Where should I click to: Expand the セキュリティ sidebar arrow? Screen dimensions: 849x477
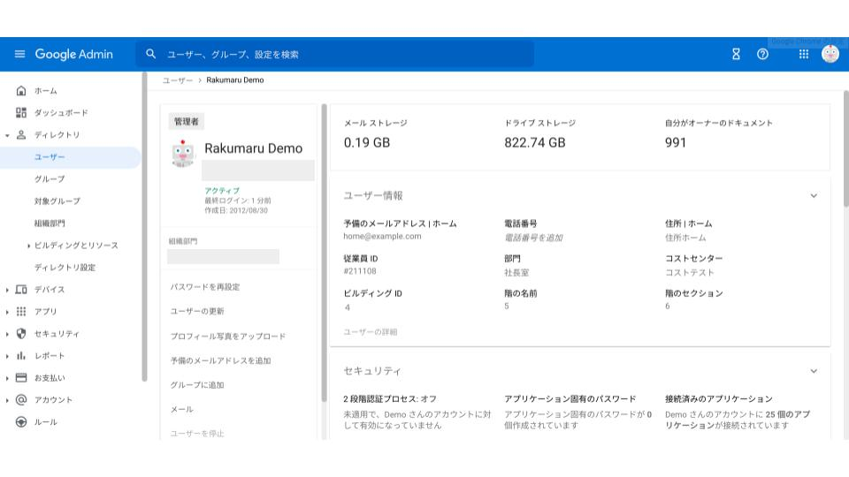click(x=7, y=334)
